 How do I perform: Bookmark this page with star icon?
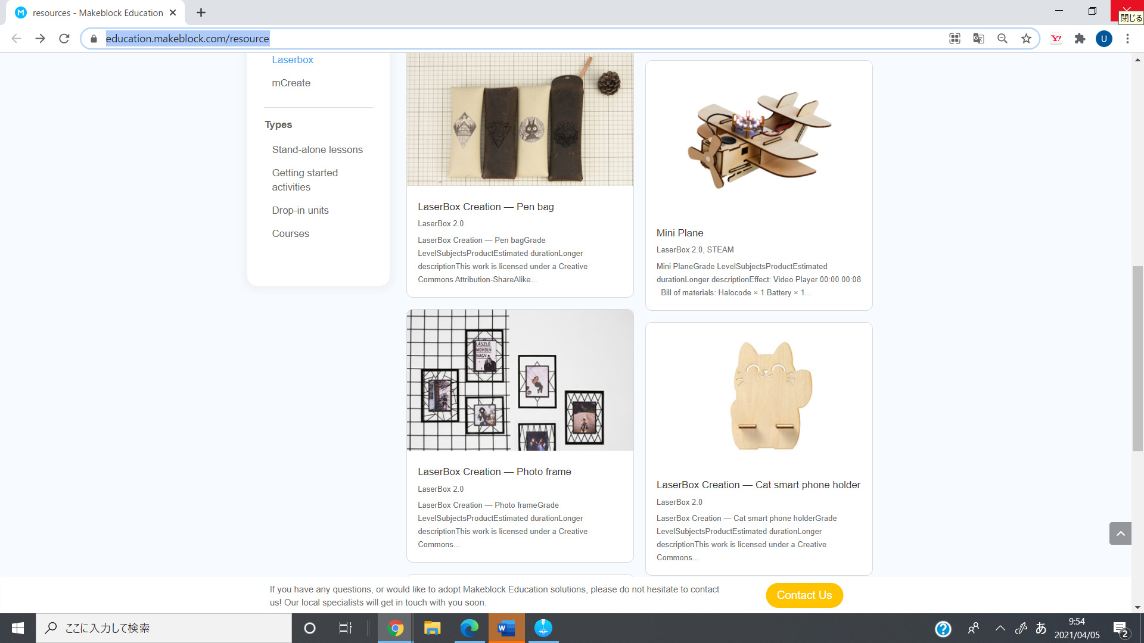point(1026,39)
